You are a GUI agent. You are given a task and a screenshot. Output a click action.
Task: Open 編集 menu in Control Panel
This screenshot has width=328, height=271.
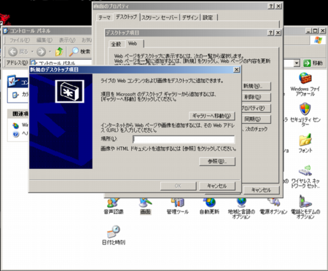44,40
